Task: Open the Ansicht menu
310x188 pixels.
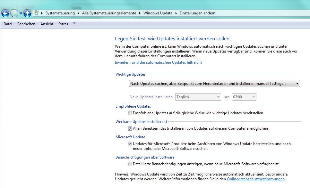Action: [x=47, y=24]
